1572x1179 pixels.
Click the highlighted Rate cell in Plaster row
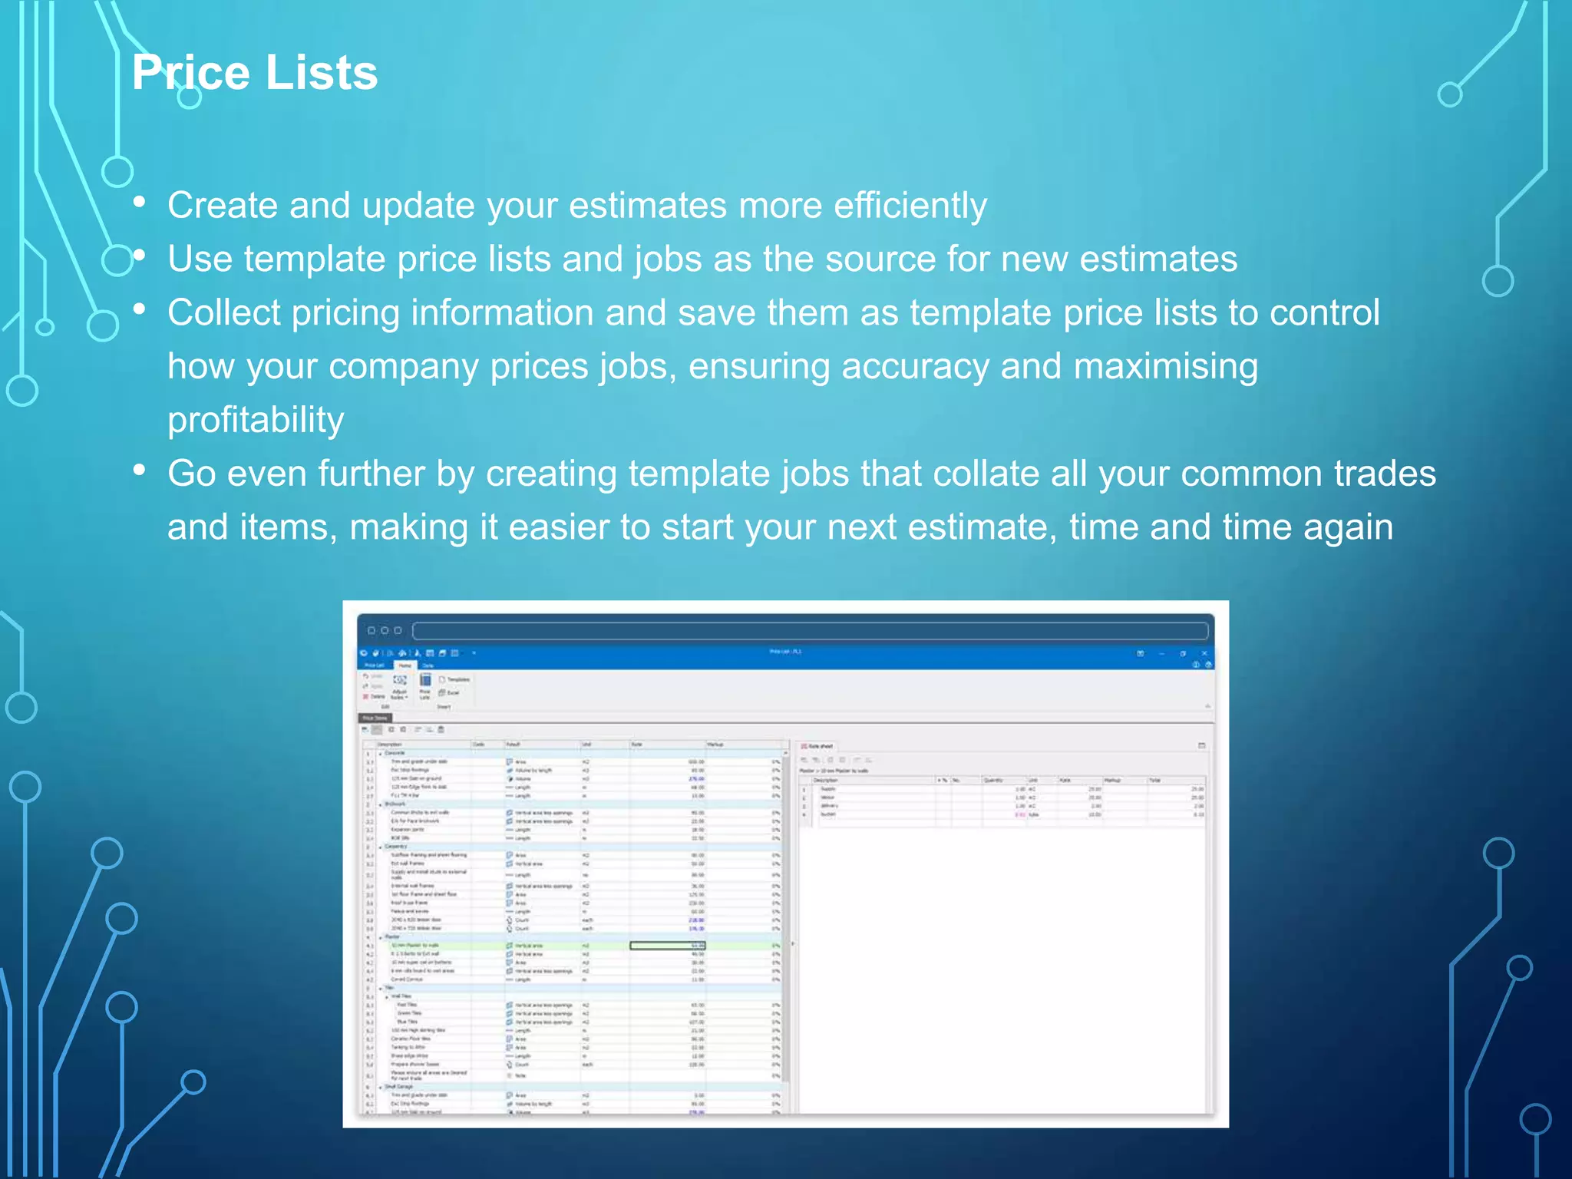tap(667, 946)
